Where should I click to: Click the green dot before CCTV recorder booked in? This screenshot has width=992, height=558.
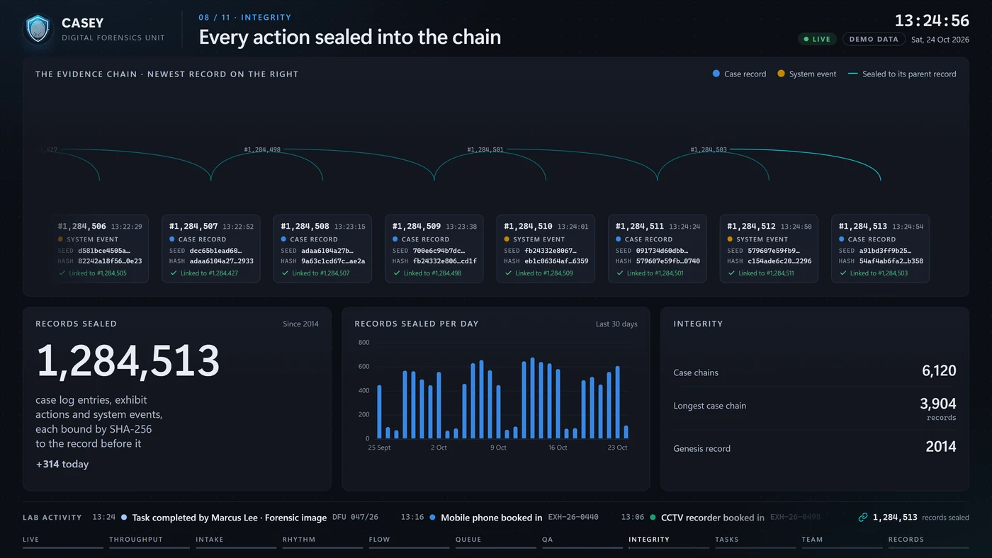pyautogui.click(x=653, y=518)
